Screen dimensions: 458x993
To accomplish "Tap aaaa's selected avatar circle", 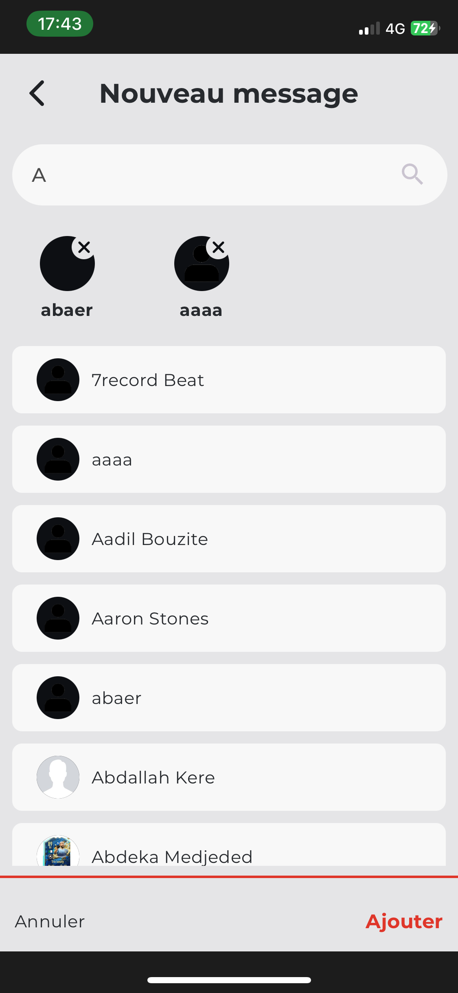I will click(x=202, y=264).
